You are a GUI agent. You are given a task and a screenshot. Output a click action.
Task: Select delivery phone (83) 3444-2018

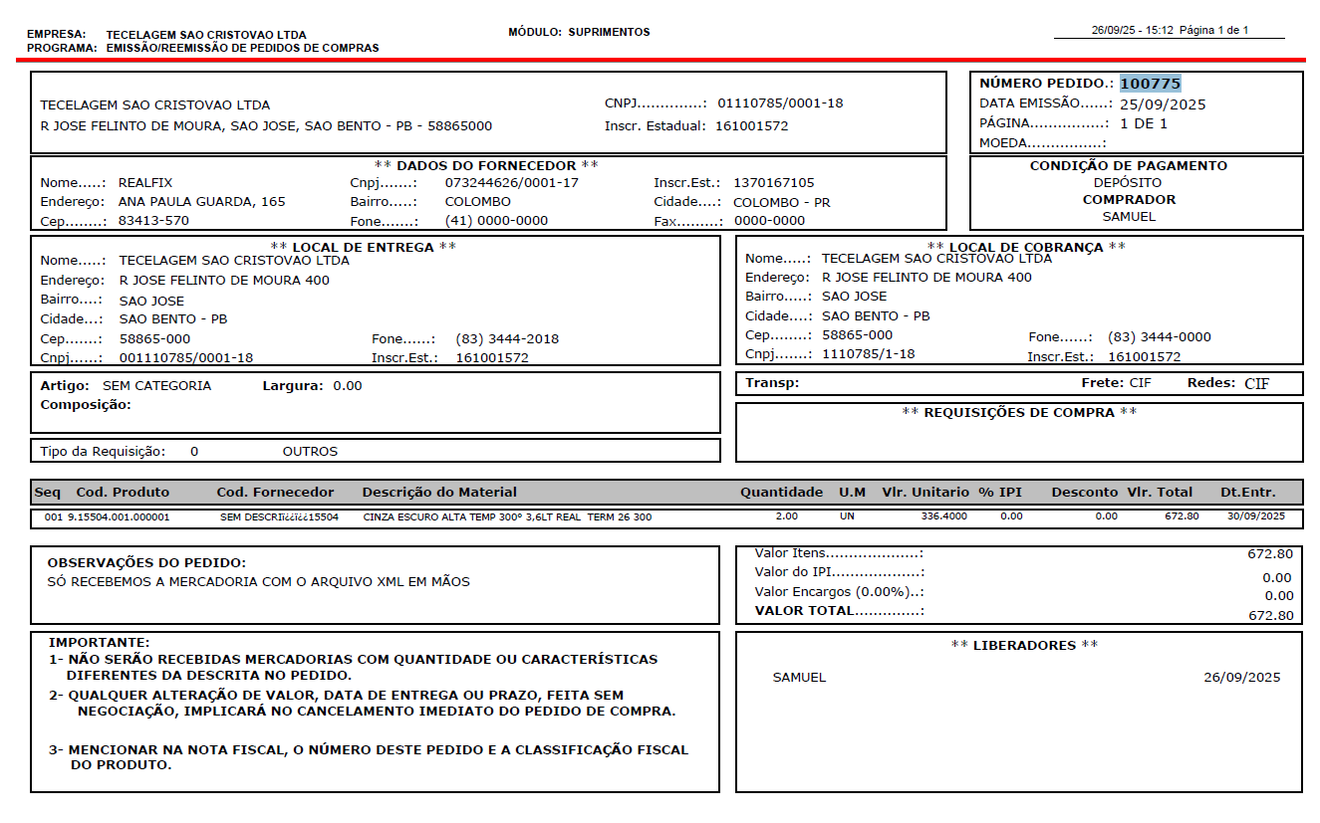507,339
